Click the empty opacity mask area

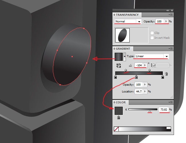pyautogui.click(x=139, y=35)
